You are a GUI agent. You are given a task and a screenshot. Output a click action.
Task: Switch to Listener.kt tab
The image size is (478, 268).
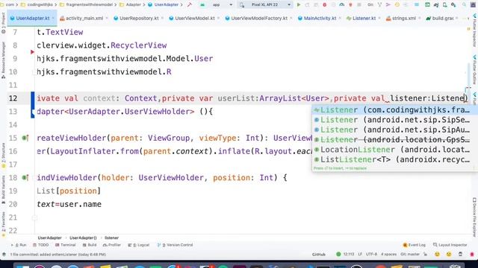coord(364,18)
